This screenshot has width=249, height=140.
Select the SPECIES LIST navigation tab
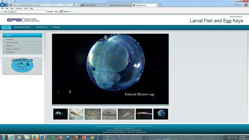coord(42,27)
